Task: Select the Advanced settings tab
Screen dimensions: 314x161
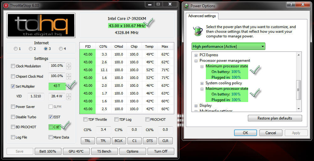Action: (202, 16)
